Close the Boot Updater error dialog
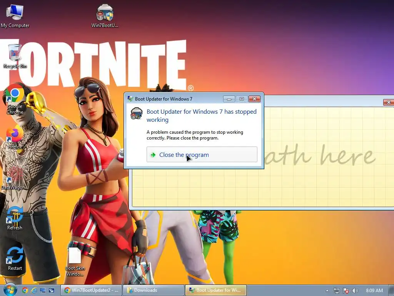The height and width of the screenshot is (296, 394). pyautogui.click(x=254, y=99)
